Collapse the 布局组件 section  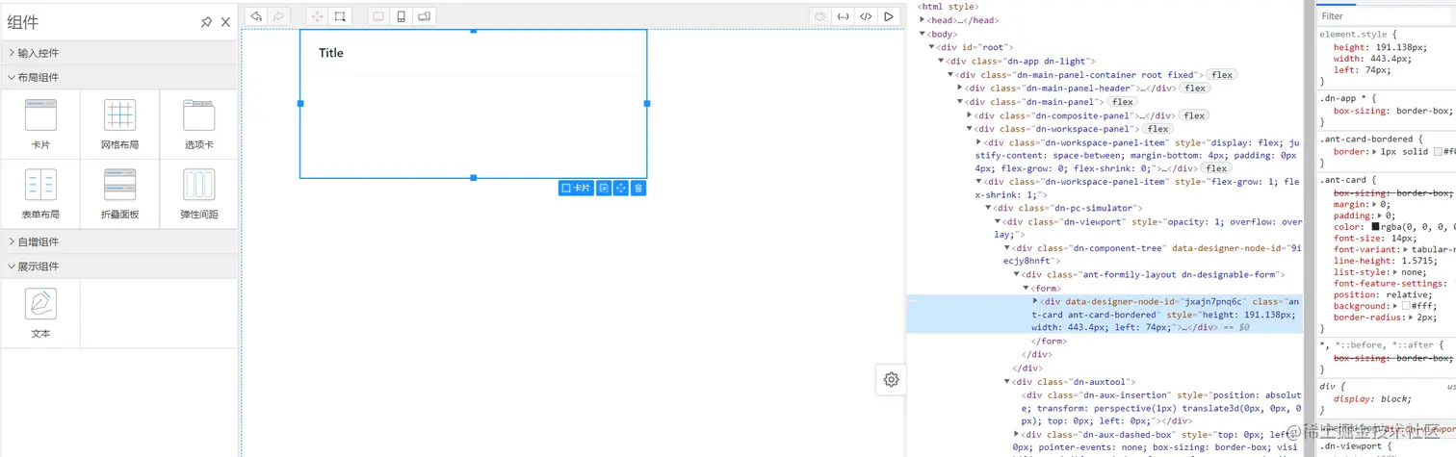[118, 77]
